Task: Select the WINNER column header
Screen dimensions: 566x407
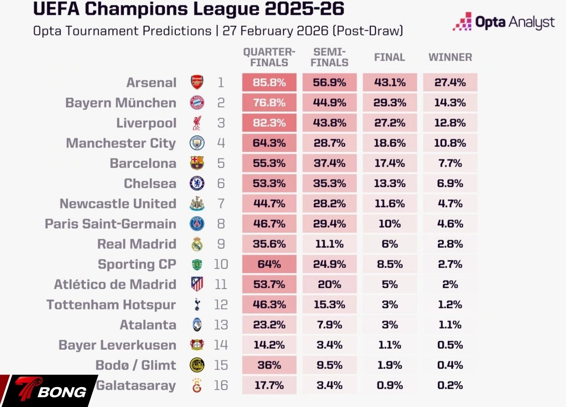Action: tap(450, 57)
